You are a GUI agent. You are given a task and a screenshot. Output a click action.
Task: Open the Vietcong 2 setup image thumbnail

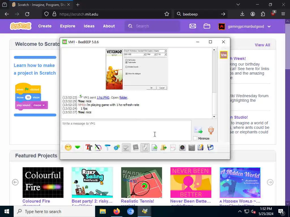pyautogui.click(x=137, y=70)
